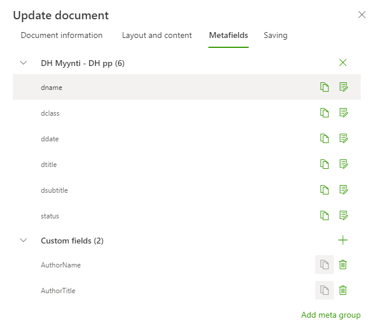
Task: Collapse the DH Myynti - DH pp group
Action: 23,62
